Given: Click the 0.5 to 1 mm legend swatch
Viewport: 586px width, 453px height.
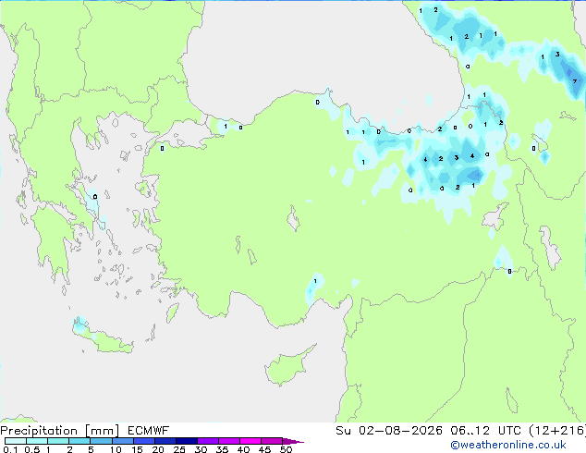Looking at the screenshot, I should click(x=37, y=441).
